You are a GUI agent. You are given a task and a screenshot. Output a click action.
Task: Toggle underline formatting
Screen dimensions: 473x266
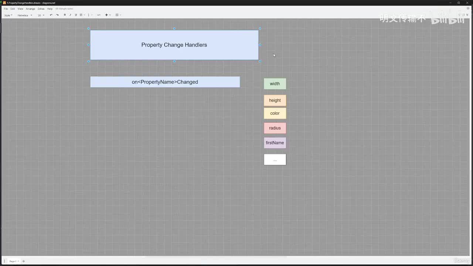pos(76,15)
